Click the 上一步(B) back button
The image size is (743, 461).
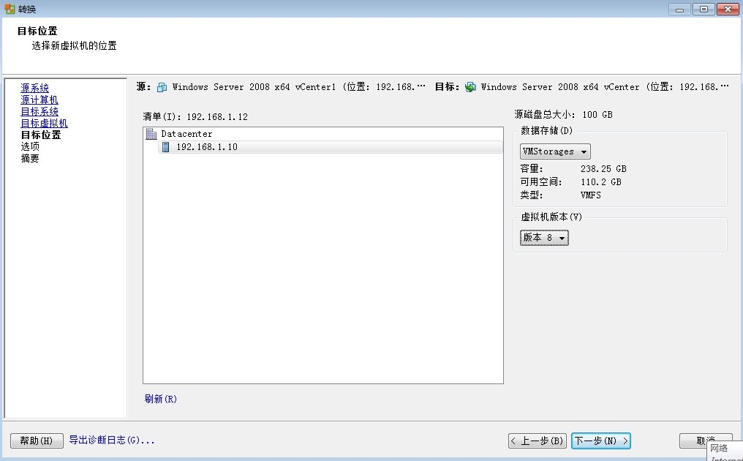[x=538, y=441]
